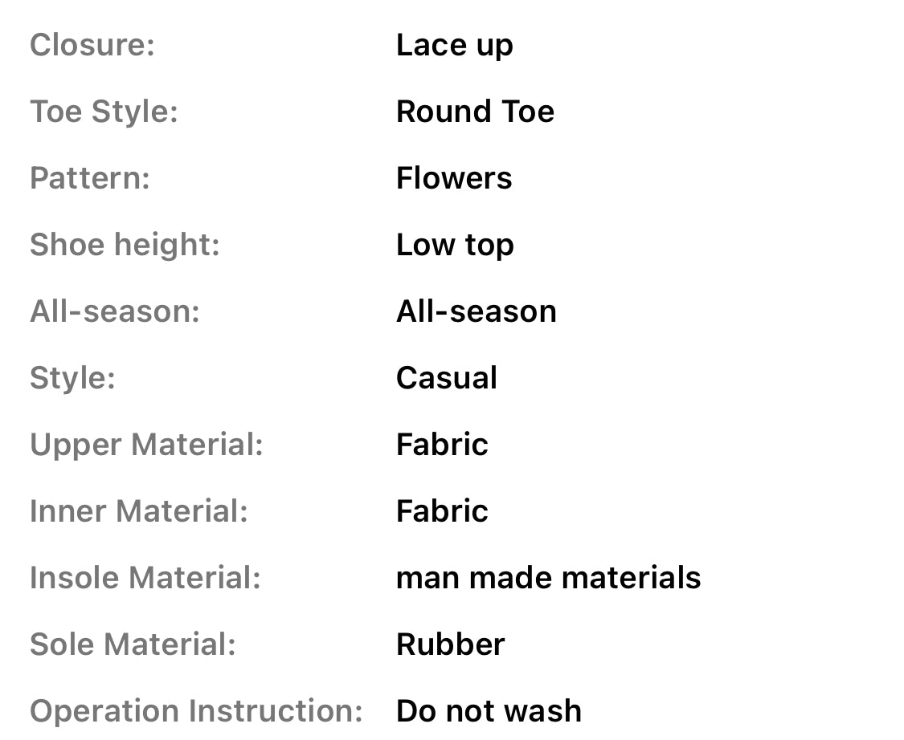Tap the "man made materials" value
This screenshot has height=740, width=904.
[x=548, y=578]
